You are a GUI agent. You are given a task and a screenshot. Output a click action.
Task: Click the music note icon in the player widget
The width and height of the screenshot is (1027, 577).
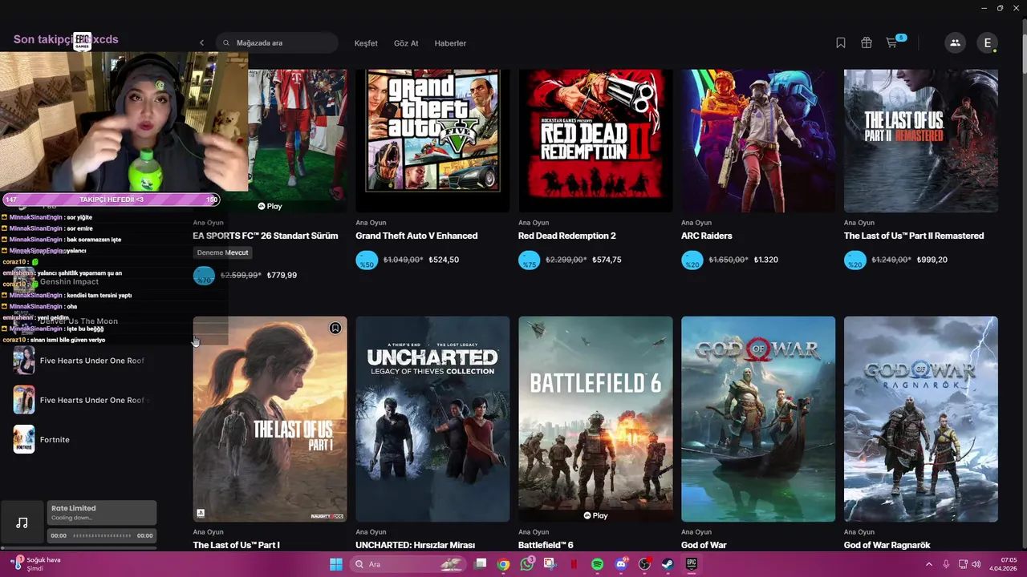(x=22, y=523)
